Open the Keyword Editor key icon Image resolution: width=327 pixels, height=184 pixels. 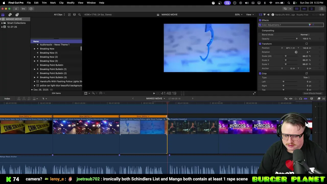click(x=23, y=9)
